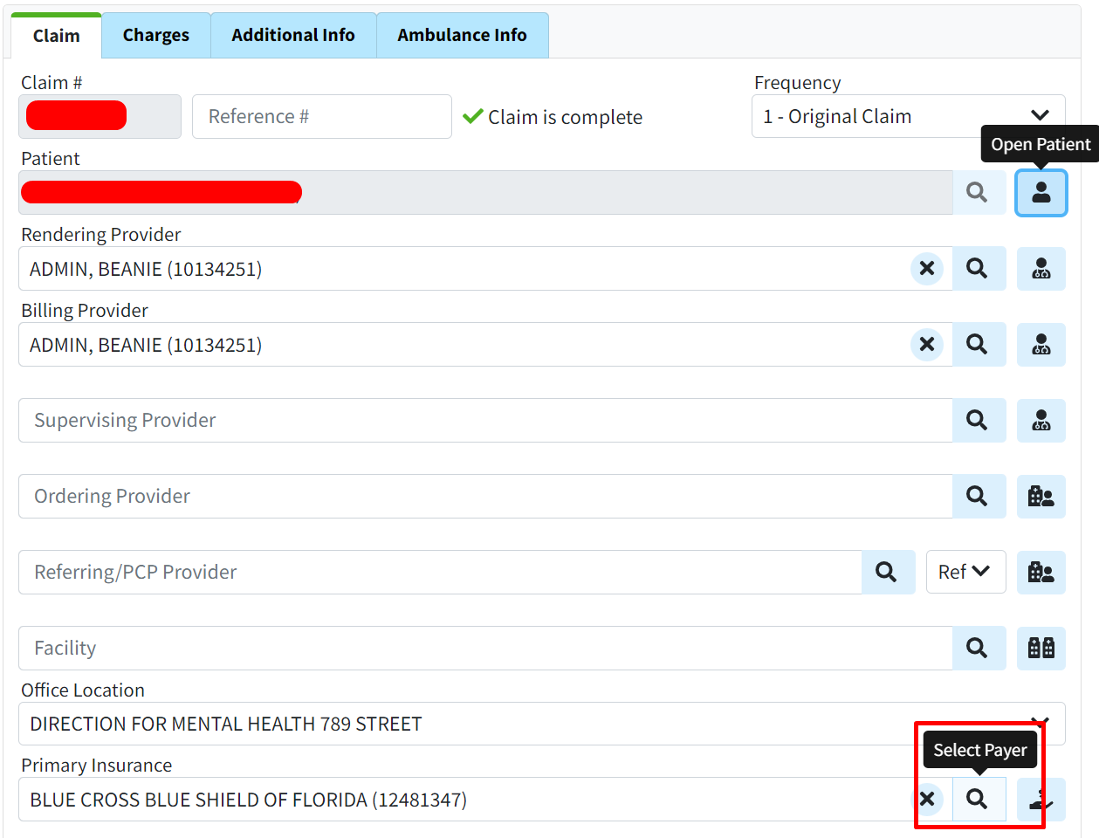Image resolution: width=1099 pixels, height=838 pixels.
Task: Remove the Primary Insurance payer
Action: click(927, 799)
